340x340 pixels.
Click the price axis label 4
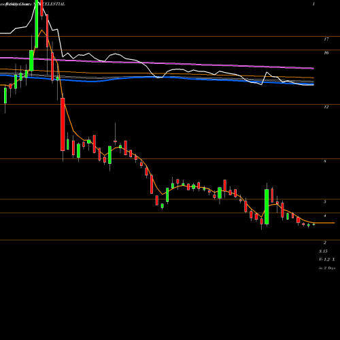click(x=325, y=216)
